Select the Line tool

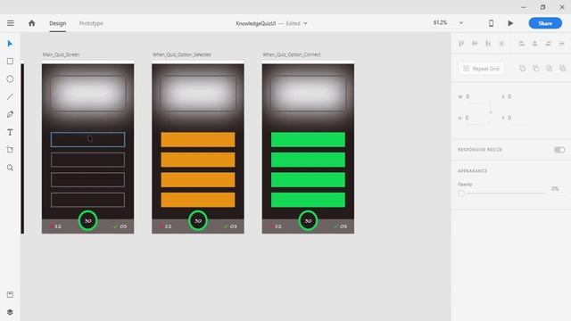(10, 97)
